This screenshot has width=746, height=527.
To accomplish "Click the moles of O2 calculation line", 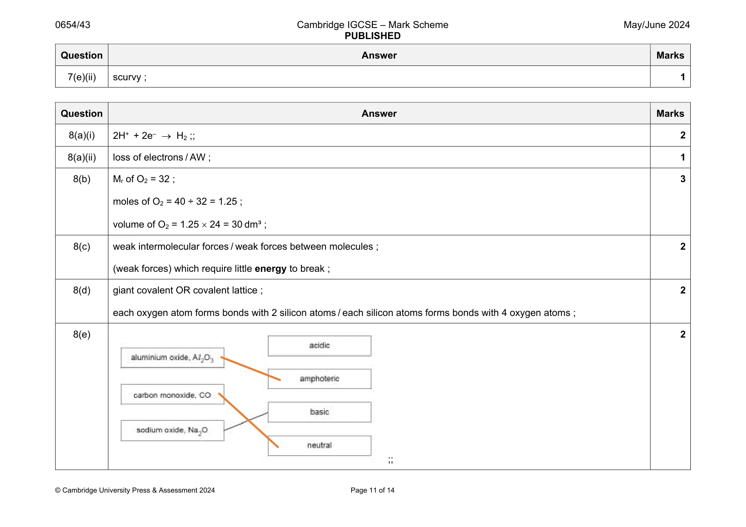I will point(177,202).
